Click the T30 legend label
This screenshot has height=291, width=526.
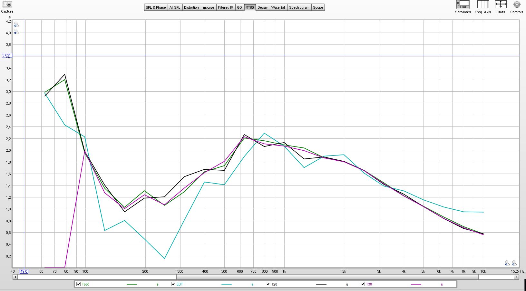pos(369,284)
